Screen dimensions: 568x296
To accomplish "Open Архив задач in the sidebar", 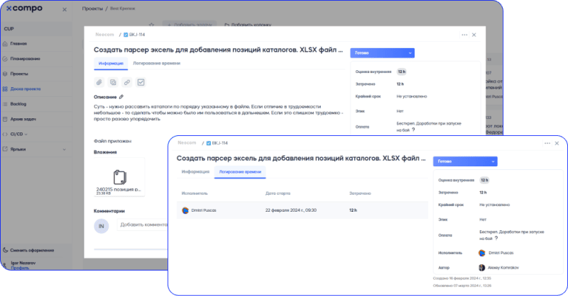I will [x=23, y=119].
